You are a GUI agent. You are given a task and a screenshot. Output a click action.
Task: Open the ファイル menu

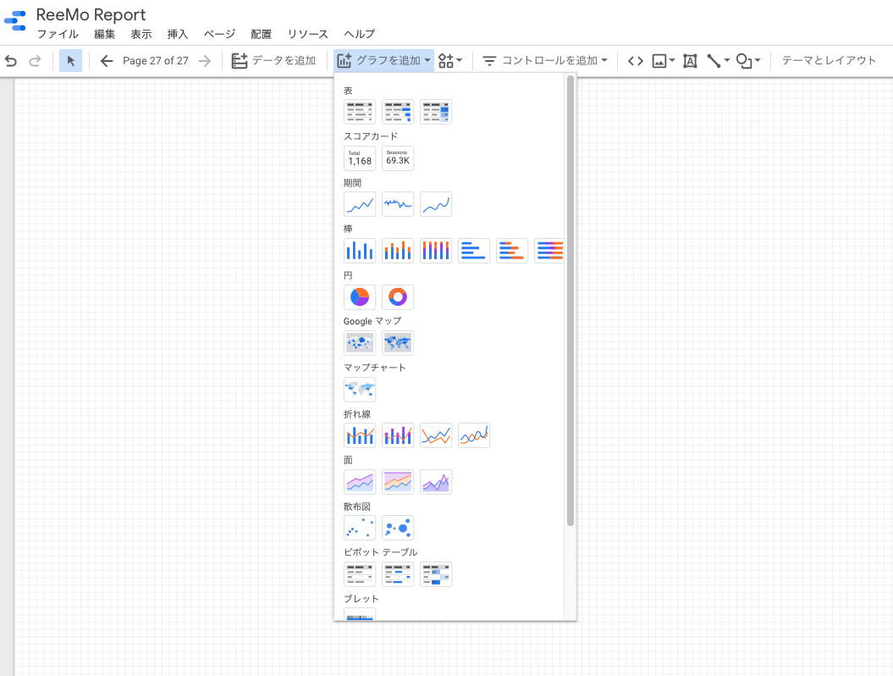pyautogui.click(x=58, y=34)
